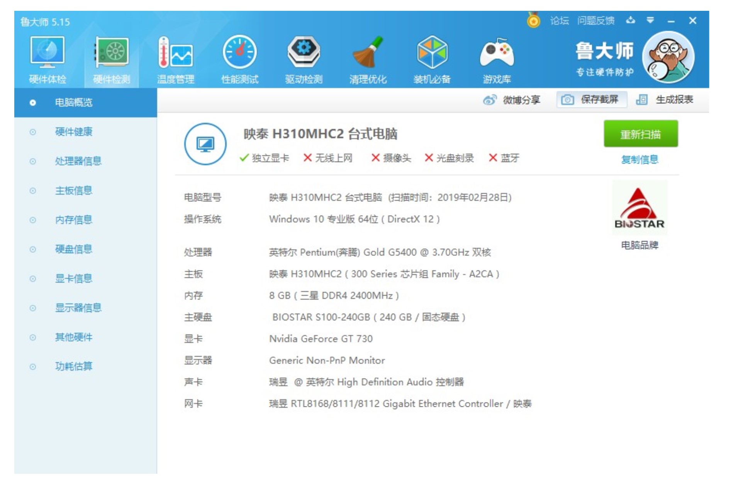Select the 硬件检测 hardware detection icon
Image resolution: width=738 pixels, height=478 pixels.
tap(112, 60)
